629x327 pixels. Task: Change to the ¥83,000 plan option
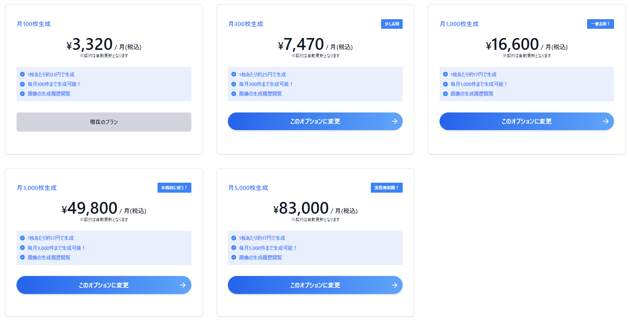315,285
